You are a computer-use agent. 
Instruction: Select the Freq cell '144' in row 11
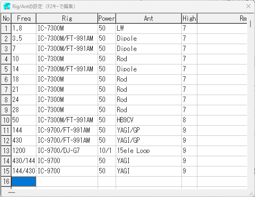point(24,131)
